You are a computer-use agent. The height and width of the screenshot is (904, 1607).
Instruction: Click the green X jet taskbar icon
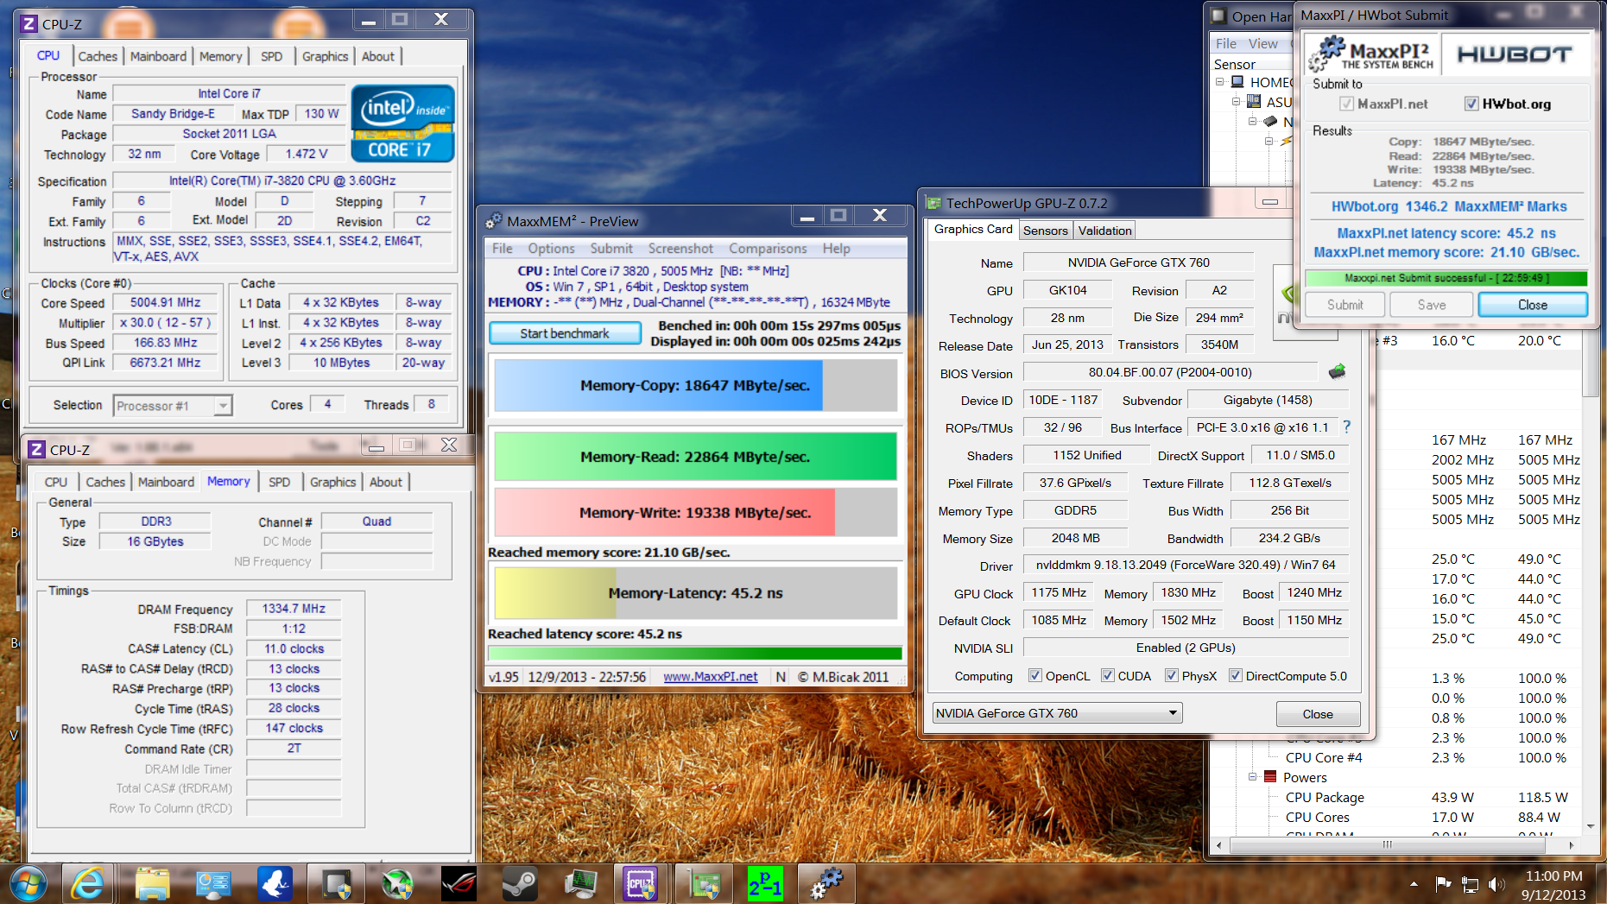tap(397, 883)
